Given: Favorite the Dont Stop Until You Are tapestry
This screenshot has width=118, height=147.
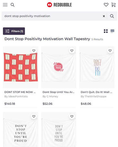Looking at the screenshot, I should [72, 51].
